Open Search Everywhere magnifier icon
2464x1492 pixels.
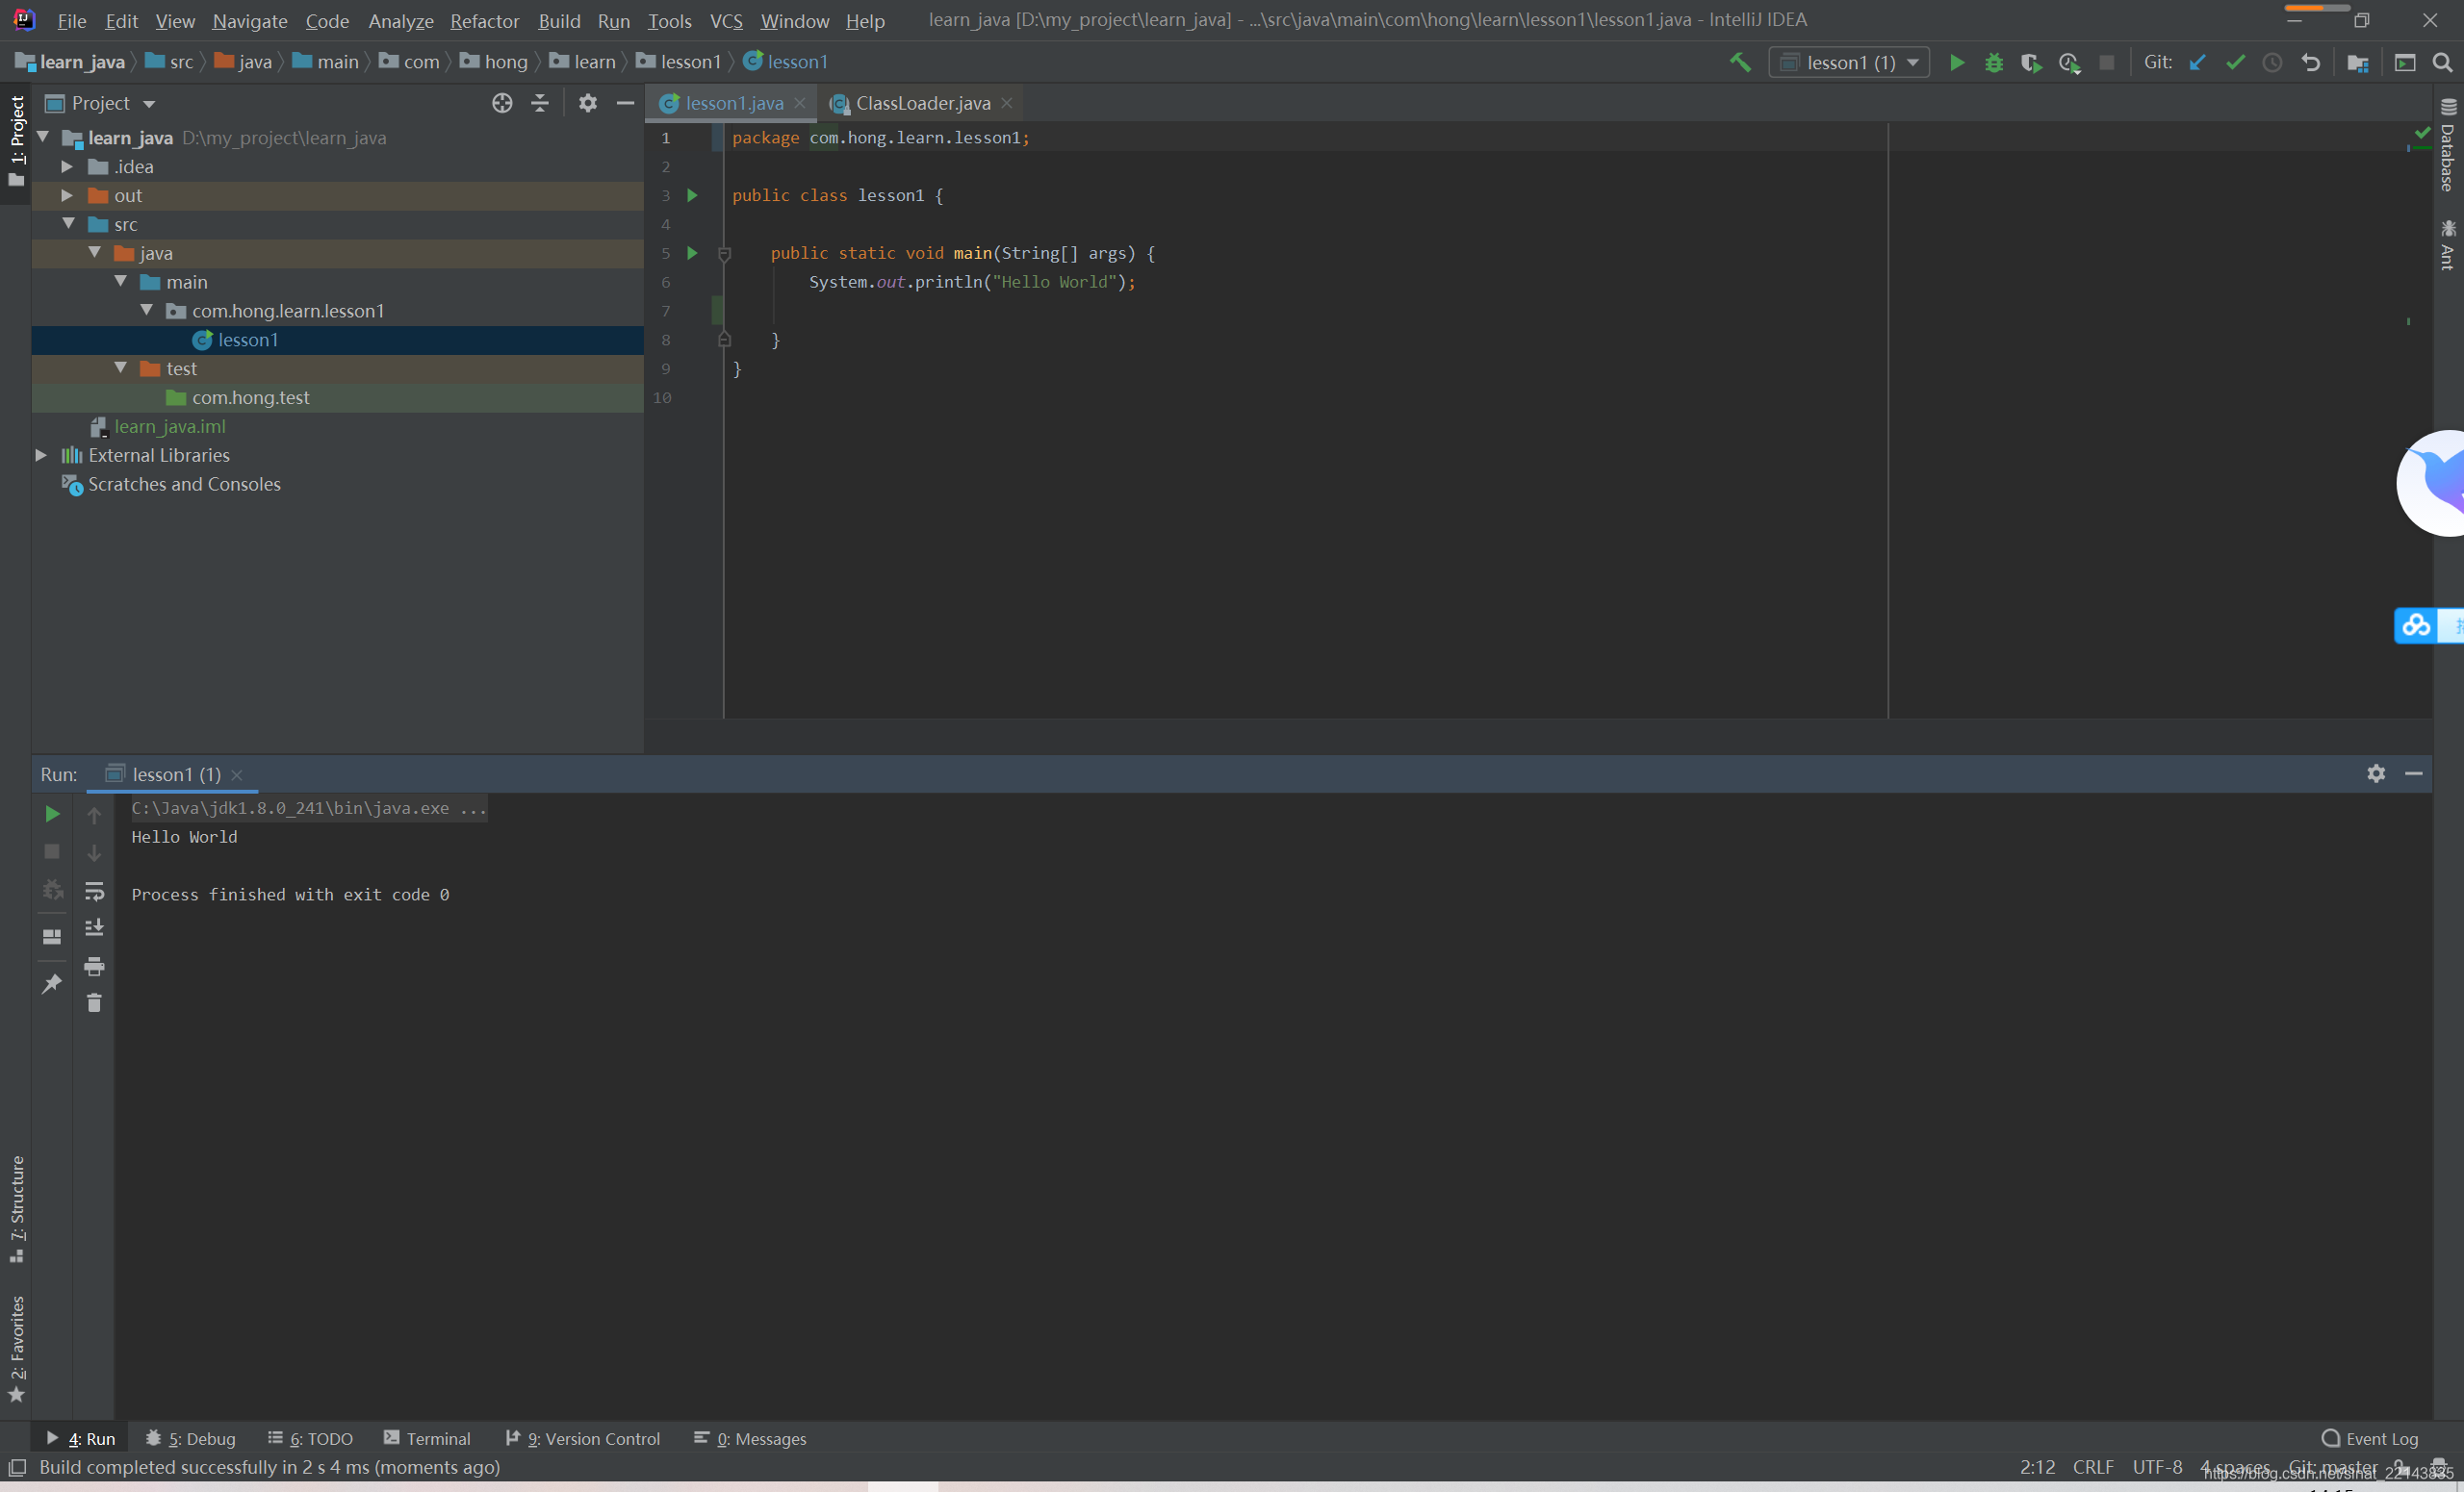click(x=2442, y=62)
